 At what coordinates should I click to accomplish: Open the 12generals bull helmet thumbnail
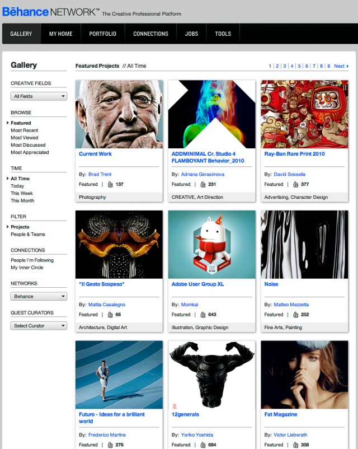coord(212,375)
